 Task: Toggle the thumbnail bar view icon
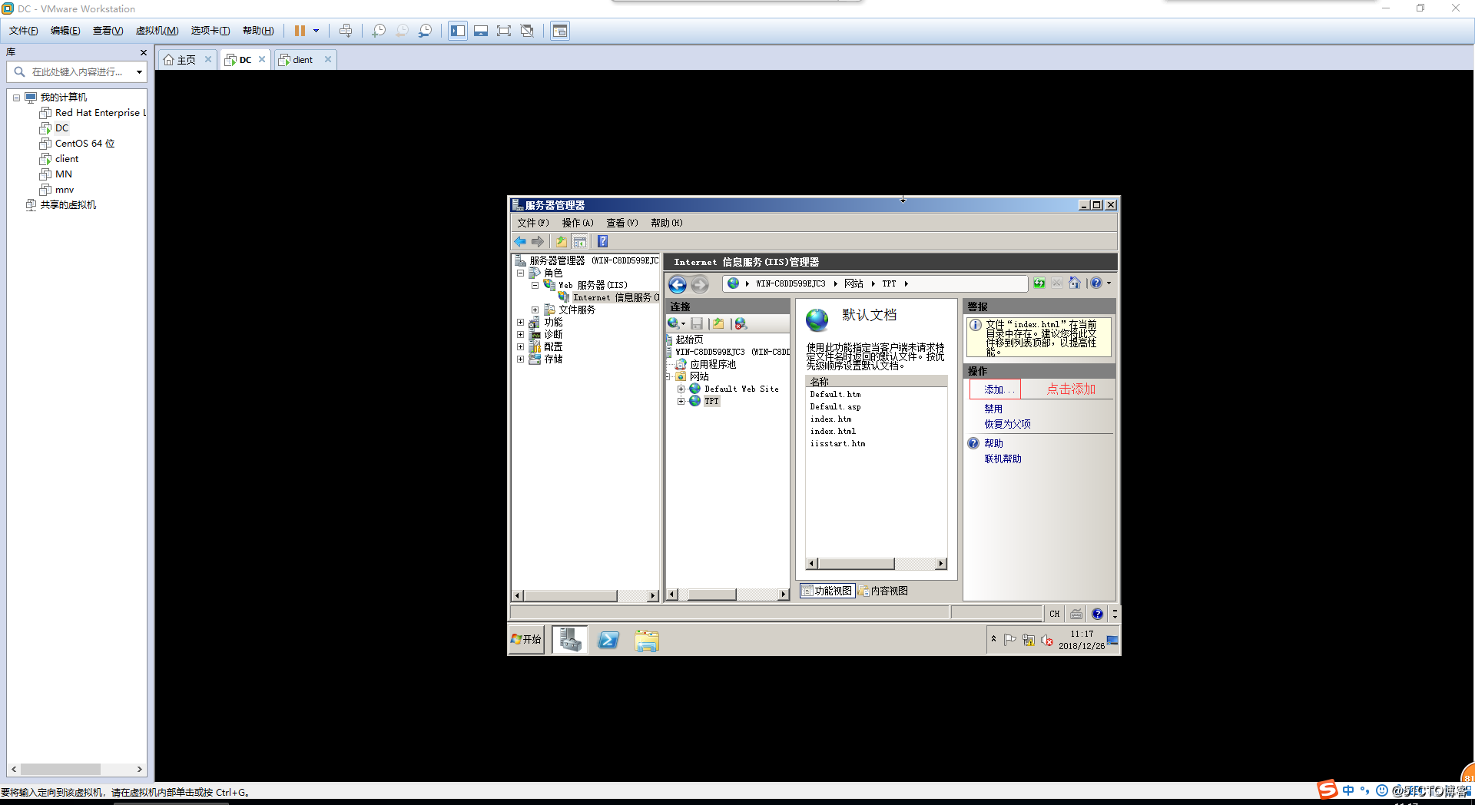pos(481,31)
